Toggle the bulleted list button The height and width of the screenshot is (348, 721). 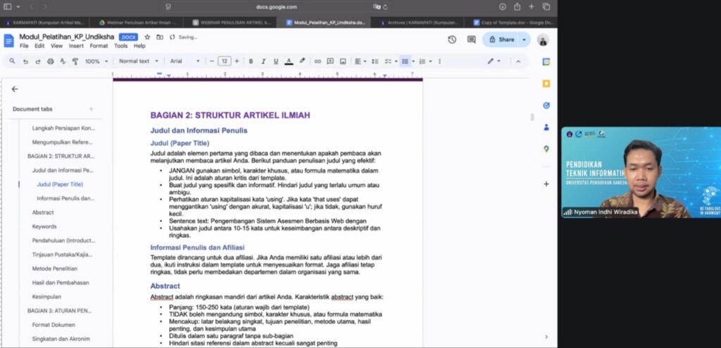405,61
